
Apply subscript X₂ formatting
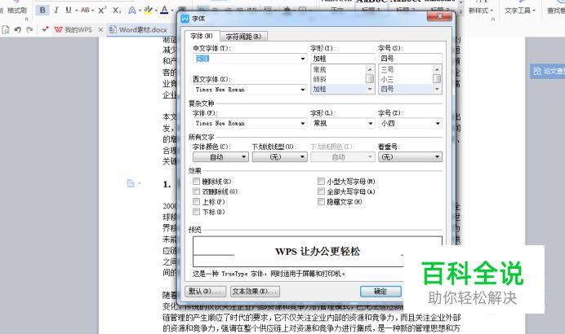point(117,11)
